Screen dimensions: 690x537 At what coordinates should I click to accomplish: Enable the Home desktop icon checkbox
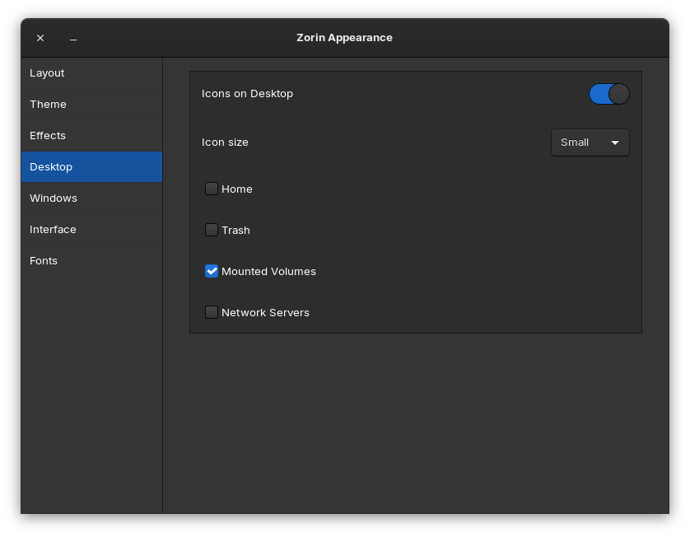click(x=212, y=189)
